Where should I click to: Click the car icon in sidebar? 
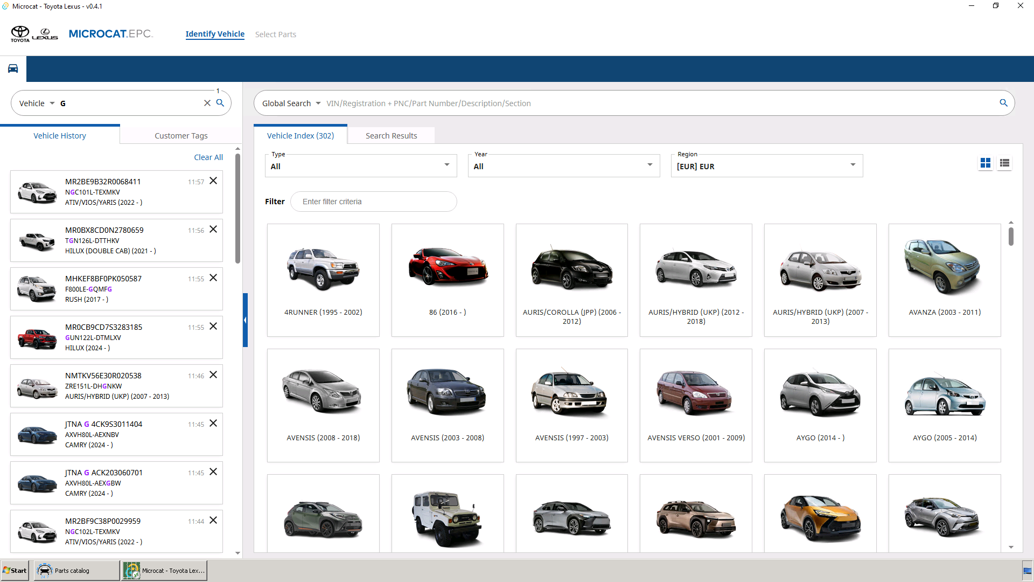point(13,68)
